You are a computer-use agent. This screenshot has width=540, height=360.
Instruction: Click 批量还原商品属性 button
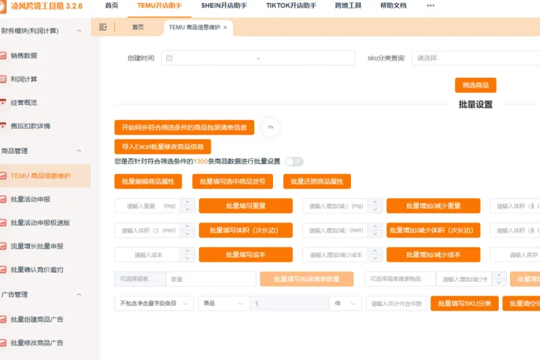pyautogui.click(x=316, y=181)
